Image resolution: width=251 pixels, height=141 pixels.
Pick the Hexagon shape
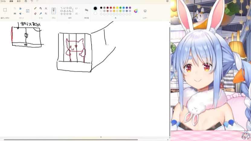click(67, 14)
